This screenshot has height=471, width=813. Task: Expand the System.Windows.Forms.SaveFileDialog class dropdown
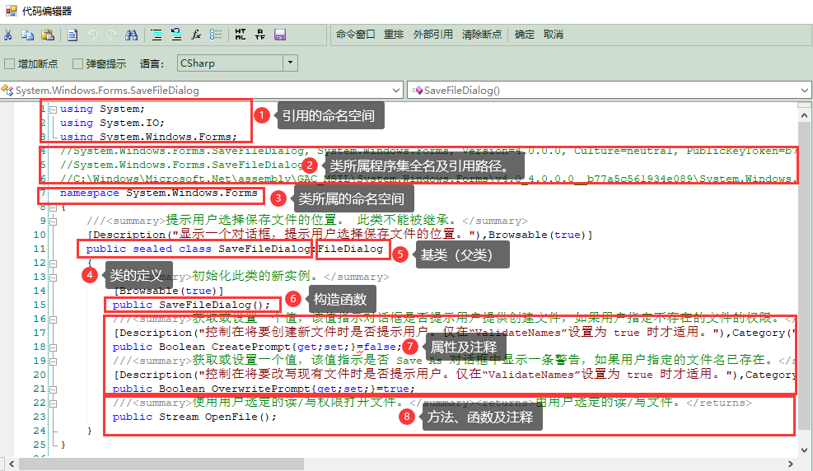(397, 90)
